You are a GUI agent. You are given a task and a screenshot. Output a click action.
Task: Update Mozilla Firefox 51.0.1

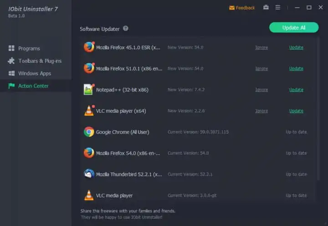coord(296,69)
